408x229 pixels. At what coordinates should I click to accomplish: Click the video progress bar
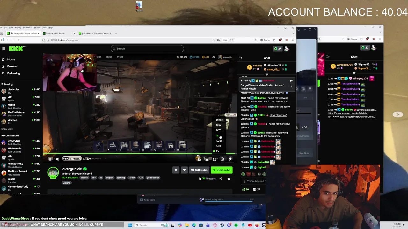point(140,153)
